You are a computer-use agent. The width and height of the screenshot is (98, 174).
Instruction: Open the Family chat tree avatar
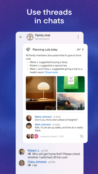point(30,37)
